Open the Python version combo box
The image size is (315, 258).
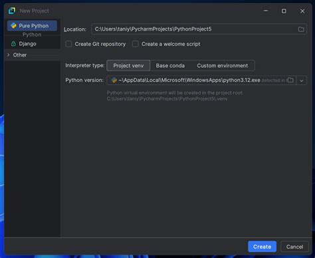(207, 80)
